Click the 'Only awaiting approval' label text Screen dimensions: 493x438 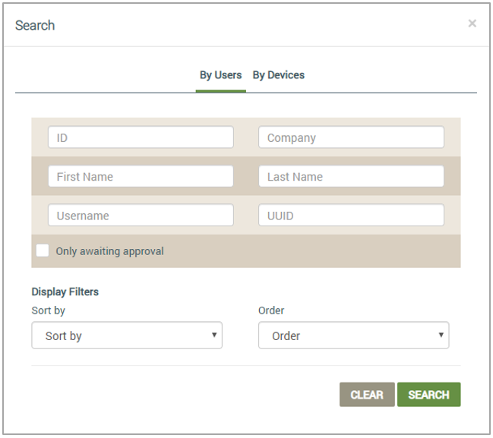(x=109, y=251)
